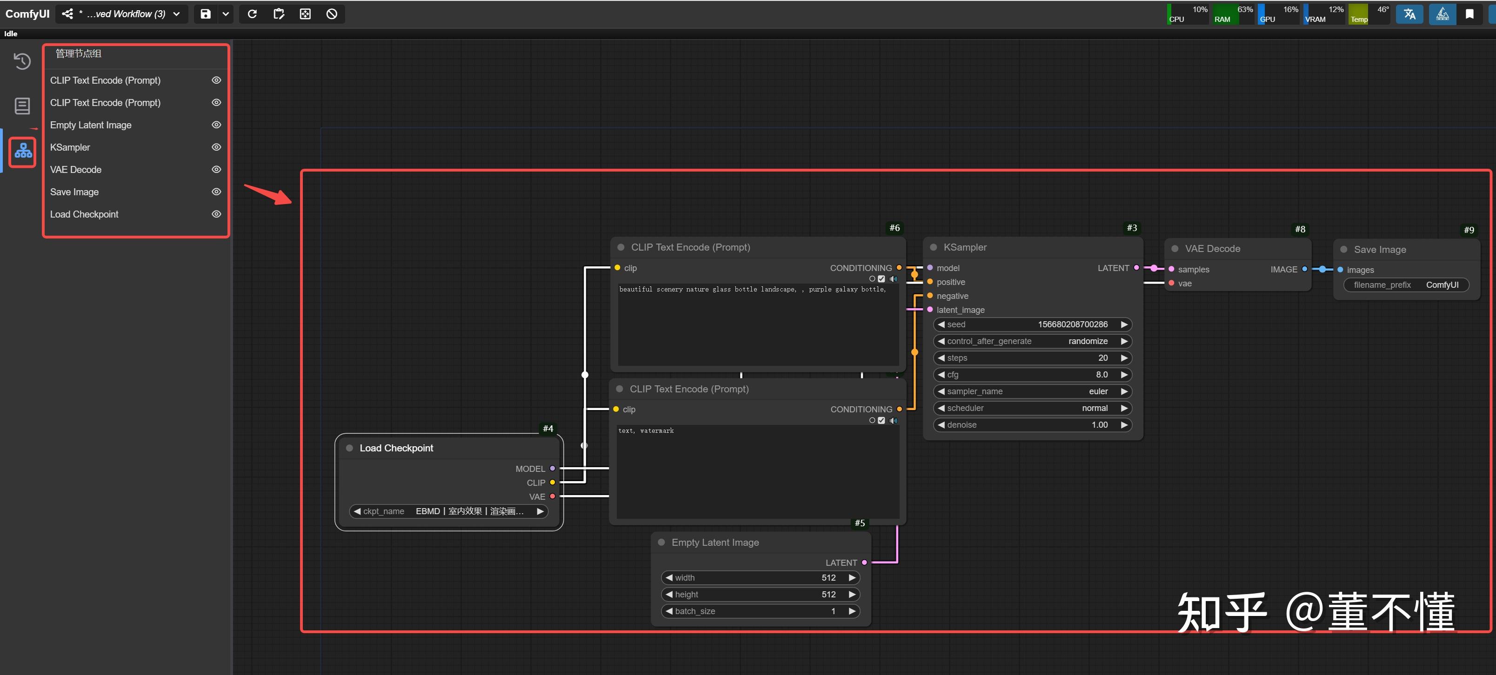Click the node group manager sidebar icon

[x=23, y=152]
